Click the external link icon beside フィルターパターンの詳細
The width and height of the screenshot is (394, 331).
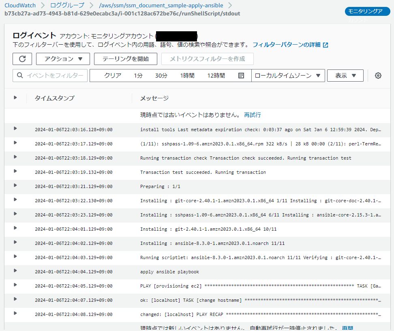point(325,45)
